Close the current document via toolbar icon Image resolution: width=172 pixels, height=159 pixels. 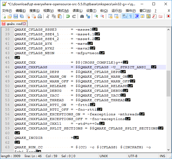[x=28, y=16]
